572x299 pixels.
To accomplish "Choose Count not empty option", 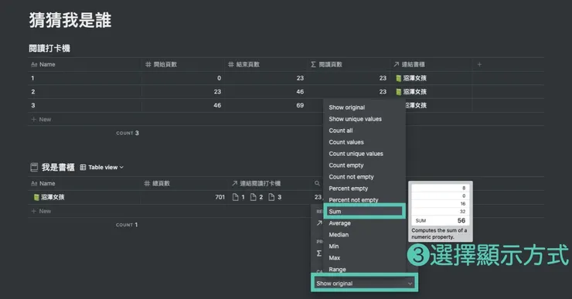I will tap(351, 177).
